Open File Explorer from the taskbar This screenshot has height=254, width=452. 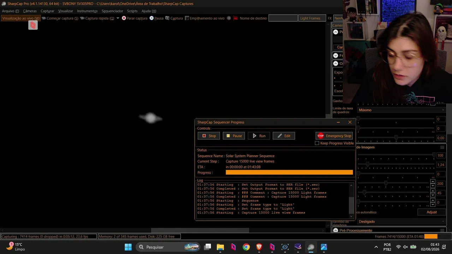point(220,247)
